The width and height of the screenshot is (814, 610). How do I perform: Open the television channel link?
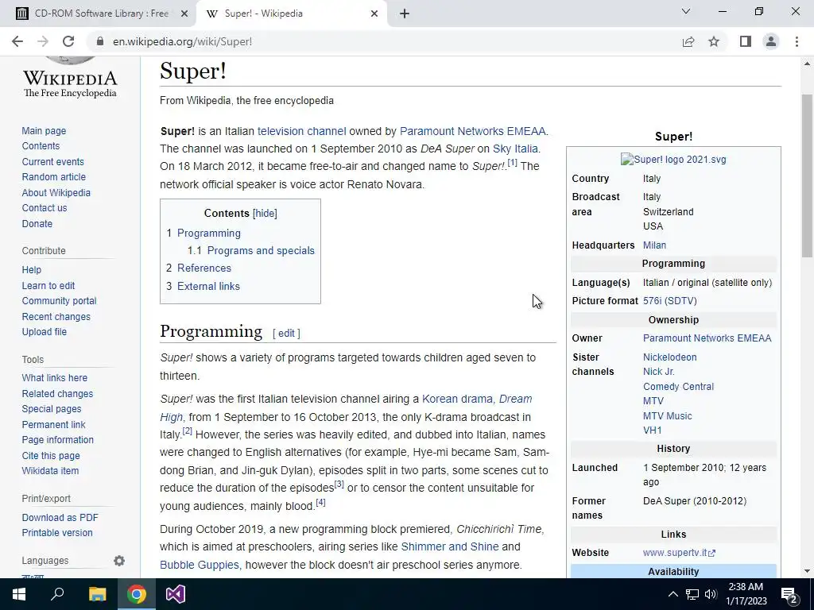[301, 131]
